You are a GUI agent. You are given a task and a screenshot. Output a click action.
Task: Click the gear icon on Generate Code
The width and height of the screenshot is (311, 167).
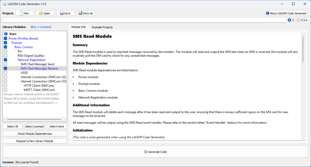coord(145,152)
